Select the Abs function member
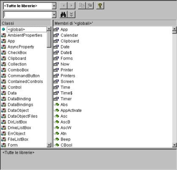This screenshot has height=170, width=177. pos(64,105)
